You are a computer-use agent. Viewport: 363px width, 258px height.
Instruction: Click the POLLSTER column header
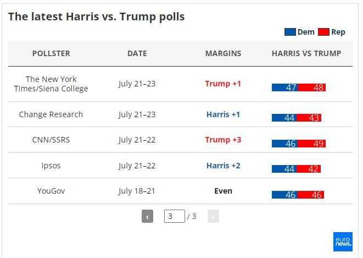pyautogui.click(x=51, y=53)
